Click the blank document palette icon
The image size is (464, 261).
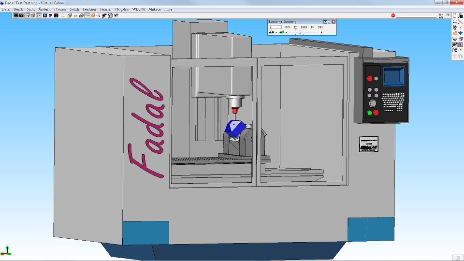point(454,15)
